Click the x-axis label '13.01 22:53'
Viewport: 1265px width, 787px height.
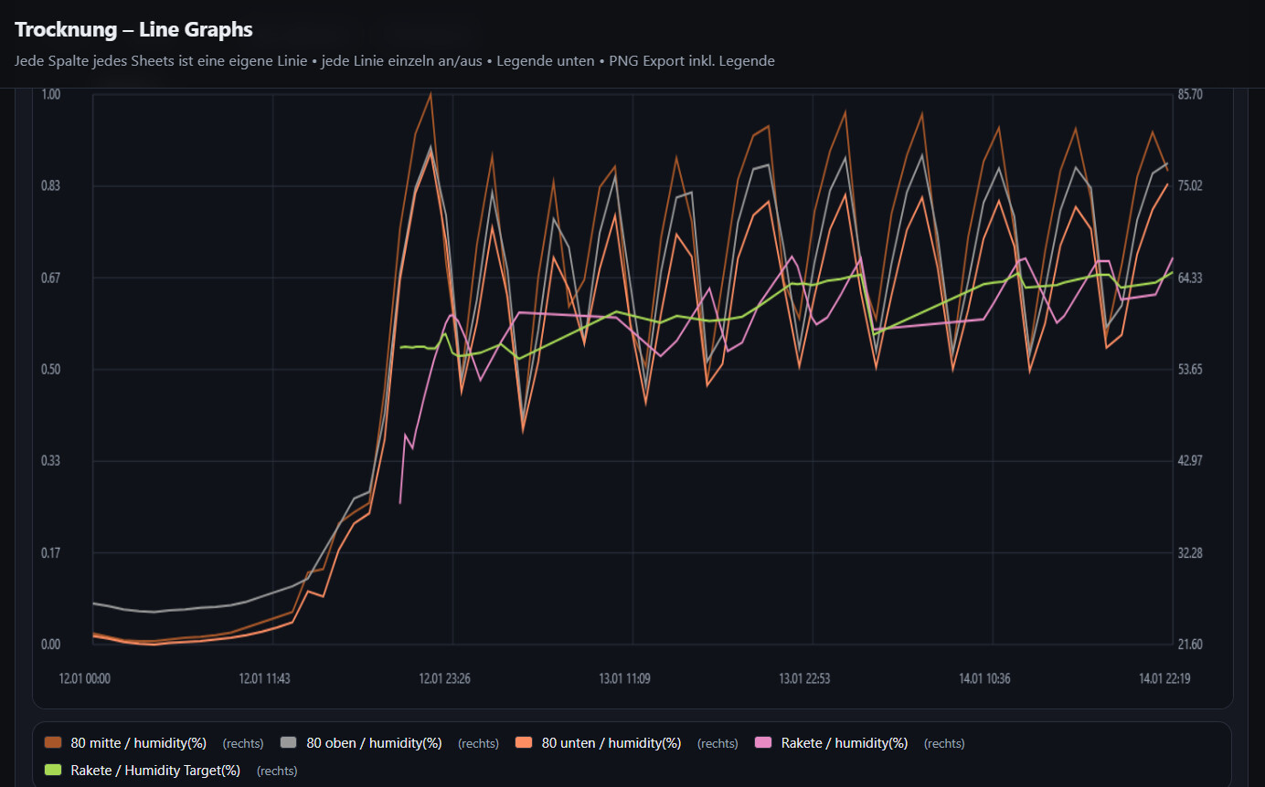804,679
